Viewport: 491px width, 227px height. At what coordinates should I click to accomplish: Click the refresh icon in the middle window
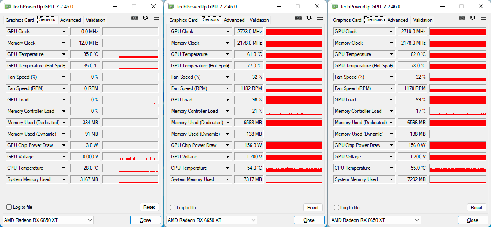[309, 18]
